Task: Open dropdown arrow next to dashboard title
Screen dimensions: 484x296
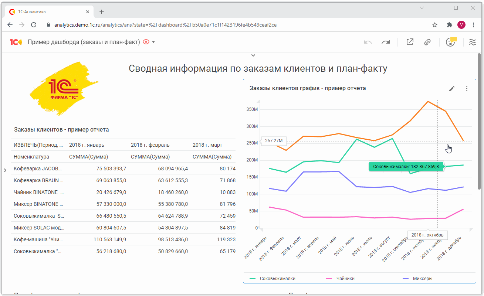Action: [153, 42]
